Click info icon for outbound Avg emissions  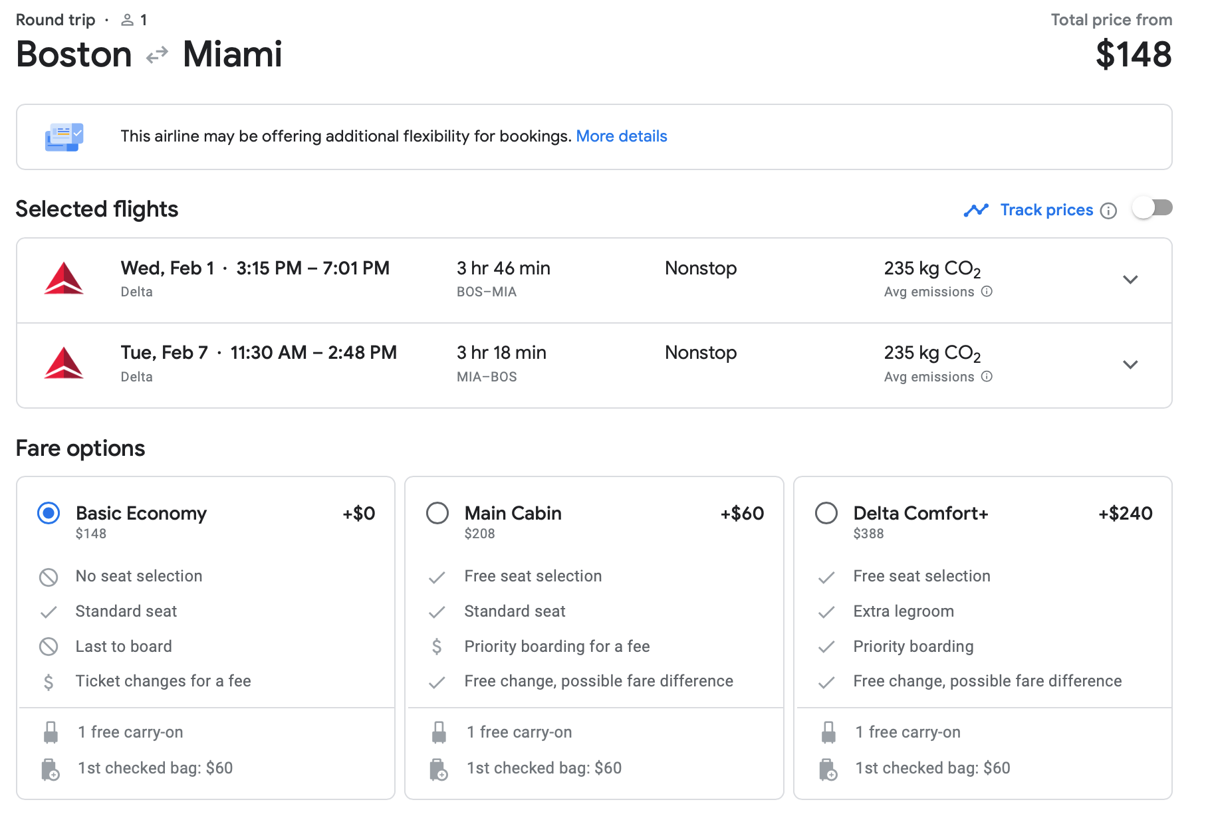987,291
